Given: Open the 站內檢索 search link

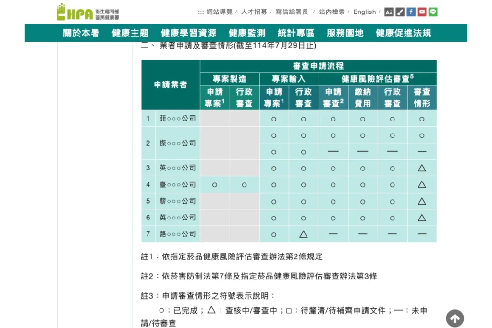Looking at the screenshot, I should click(332, 12).
